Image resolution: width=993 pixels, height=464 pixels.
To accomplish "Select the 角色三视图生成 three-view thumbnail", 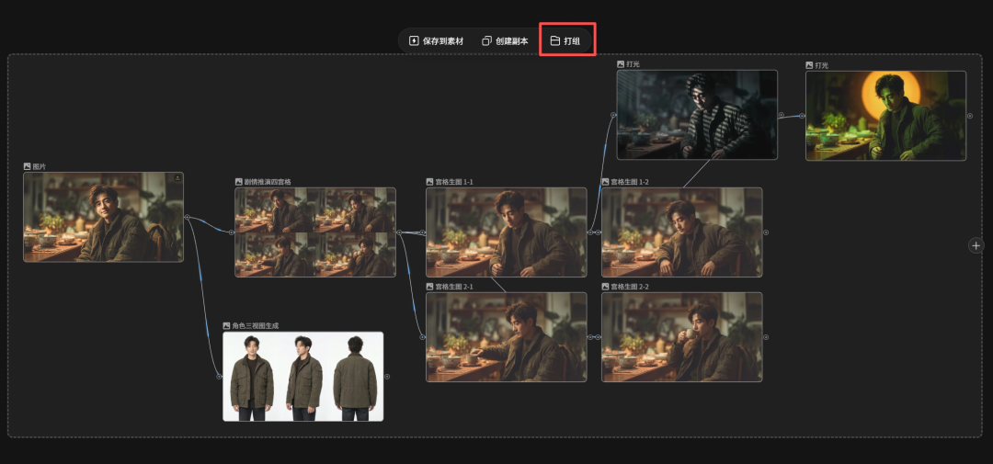I will point(303,376).
